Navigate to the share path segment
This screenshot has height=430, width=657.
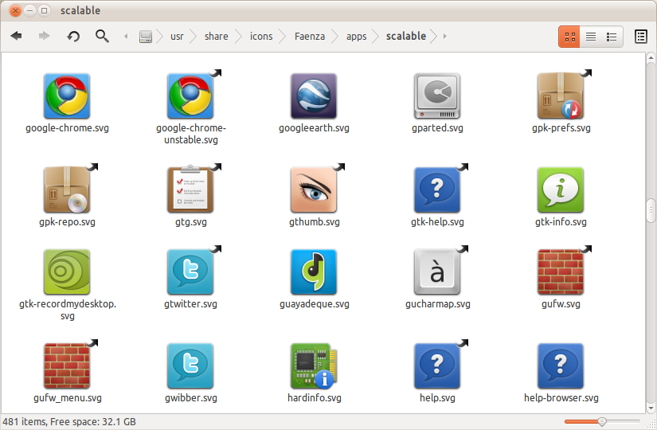(x=216, y=37)
